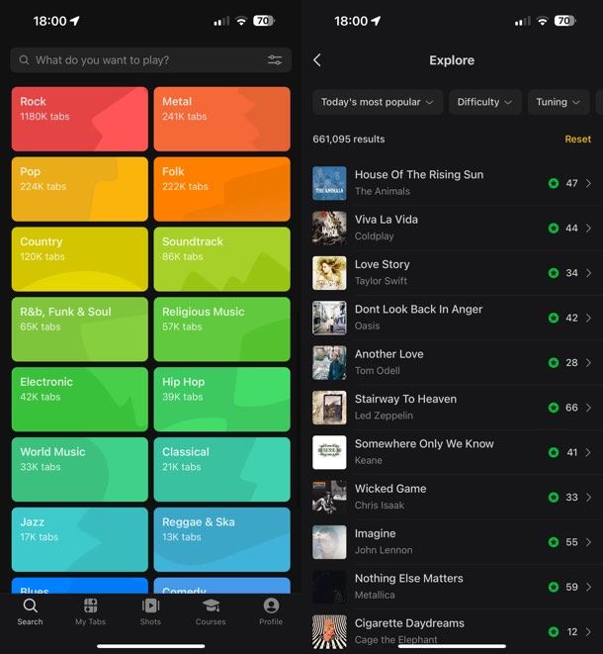Image resolution: width=603 pixels, height=654 pixels.
Task: Open Cigarette Daydreams row chevron
Action: coord(588,632)
